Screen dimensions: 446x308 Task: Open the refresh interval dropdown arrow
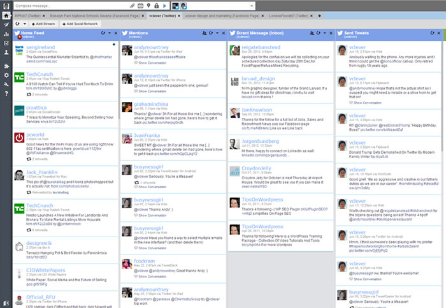pos(25,24)
